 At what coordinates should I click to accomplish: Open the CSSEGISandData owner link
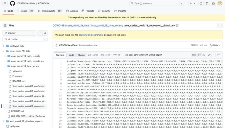(26, 3)
